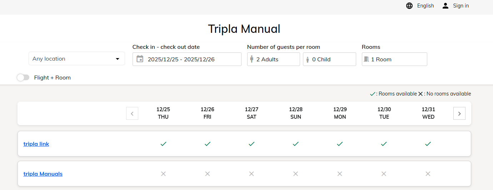Viewport: 493px width, 190px height.
Task: Enable the Flight + Room toggle
Action: click(23, 77)
